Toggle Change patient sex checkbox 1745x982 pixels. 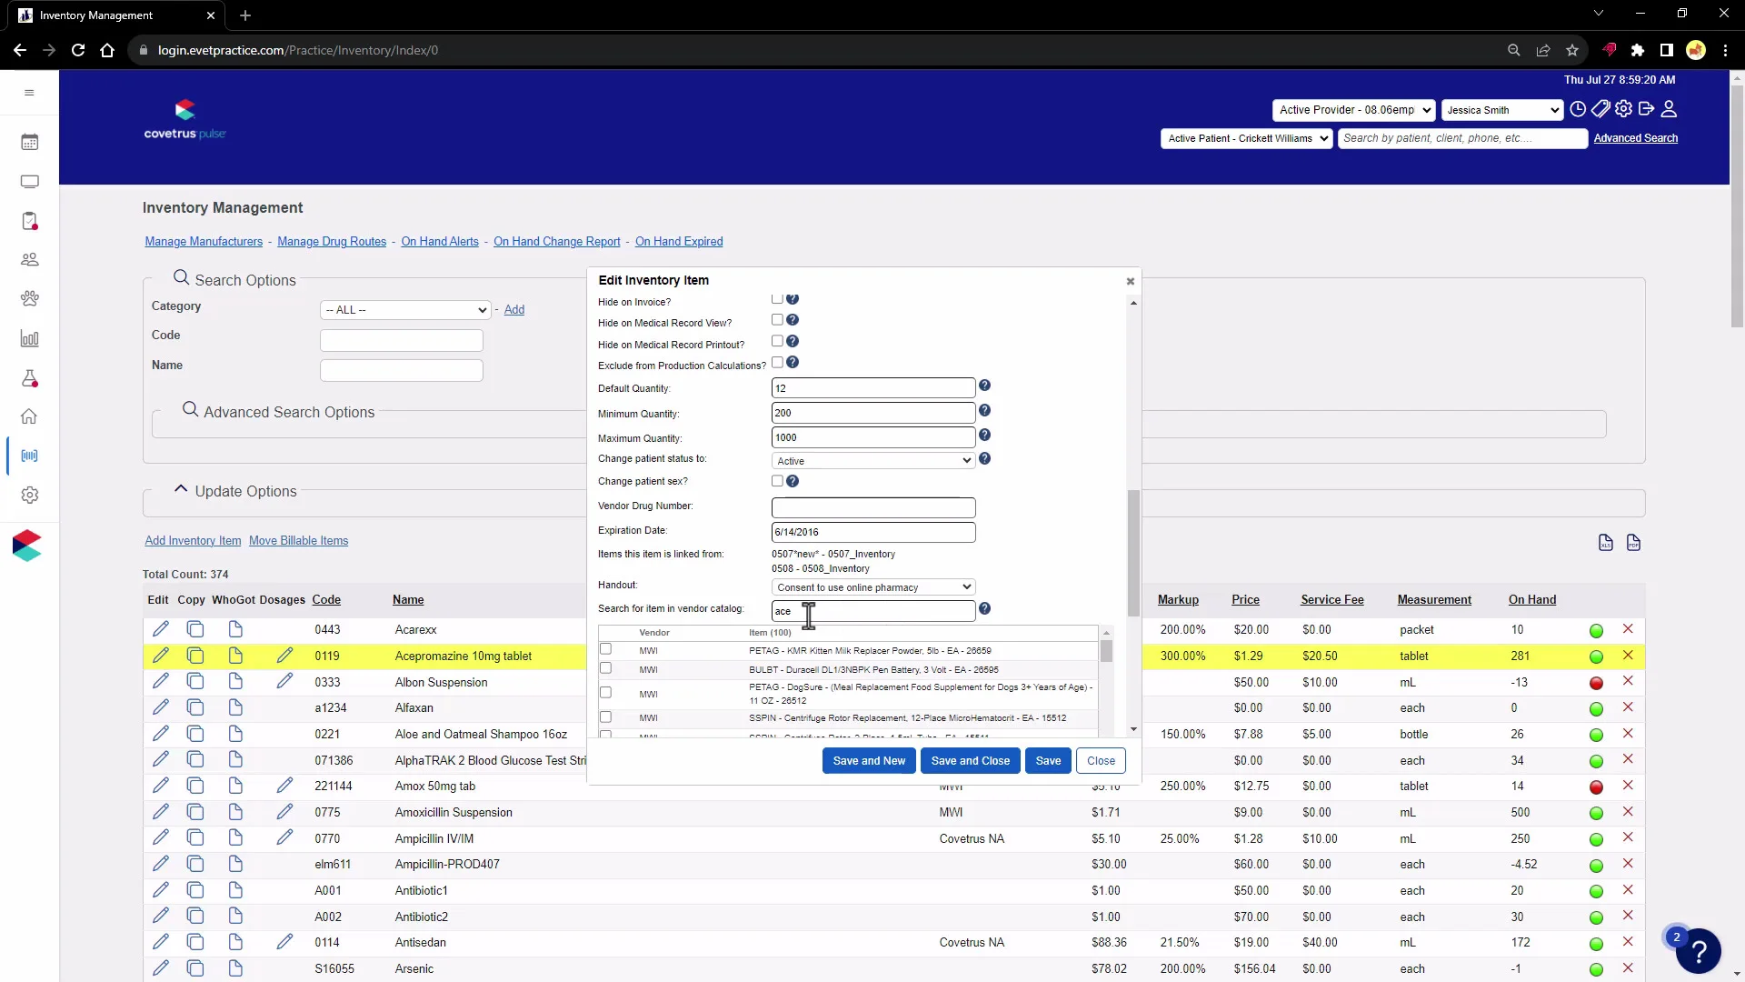777,481
